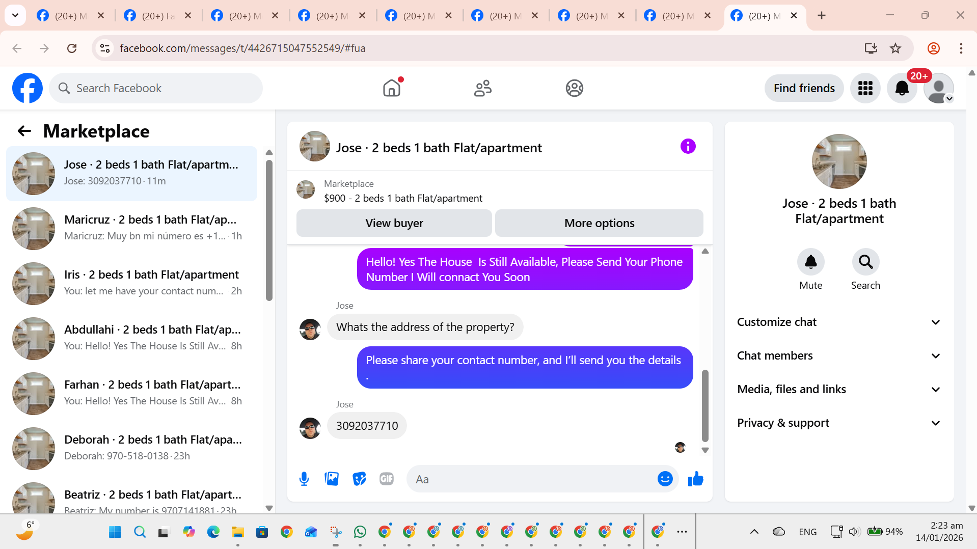
Task: Choose a sticker
Action: click(x=359, y=479)
